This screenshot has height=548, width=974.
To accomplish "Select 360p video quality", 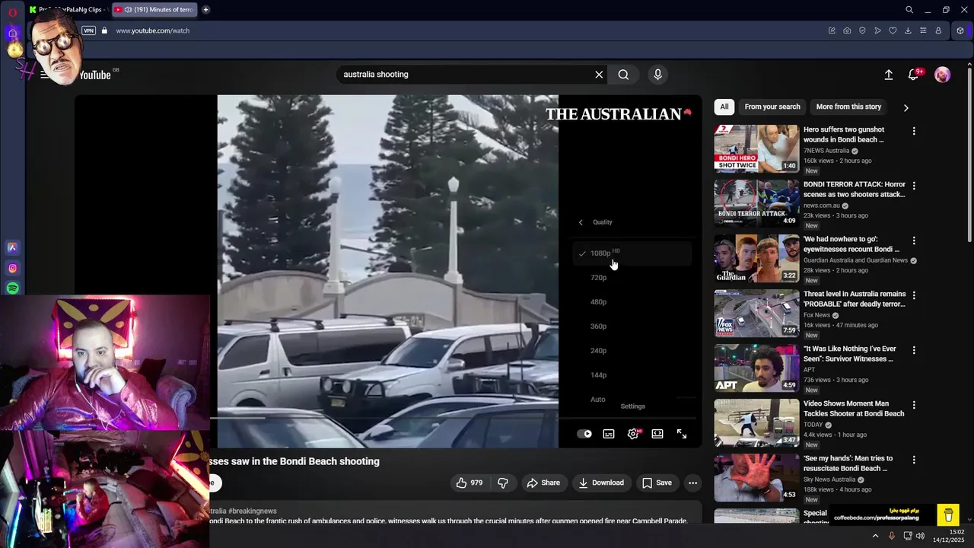I will pyautogui.click(x=632, y=327).
